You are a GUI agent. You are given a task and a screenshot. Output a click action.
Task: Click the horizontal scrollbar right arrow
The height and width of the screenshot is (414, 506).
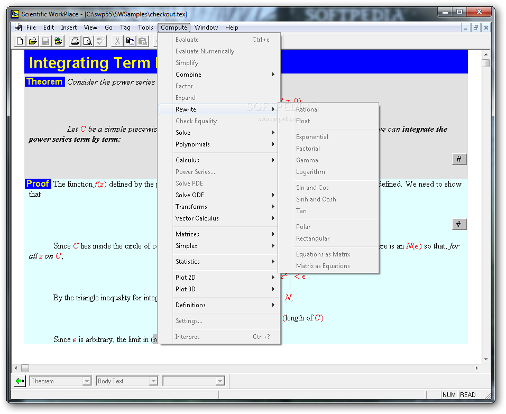point(476,368)
